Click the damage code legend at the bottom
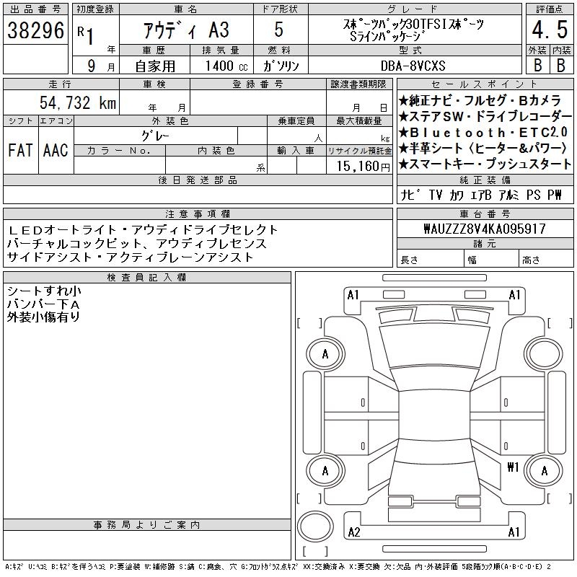Screen dimensions: 577x577 click(278, 567)
